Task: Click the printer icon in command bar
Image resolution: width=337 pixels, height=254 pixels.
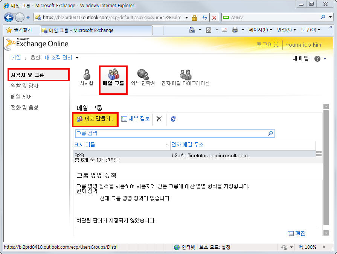Action: pyautogui.click(x=235, y=30)
